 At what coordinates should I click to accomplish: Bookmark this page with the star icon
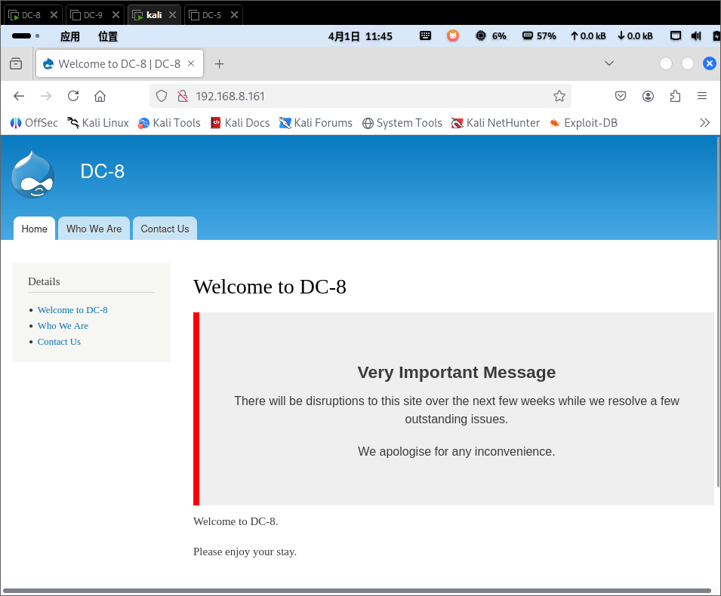click(559, 96)
